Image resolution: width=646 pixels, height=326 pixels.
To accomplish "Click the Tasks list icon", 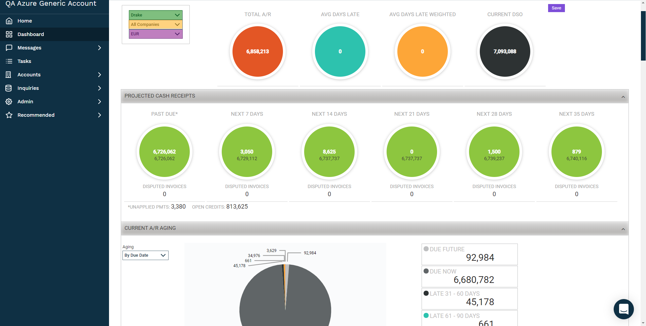I will tap(9, 61).
